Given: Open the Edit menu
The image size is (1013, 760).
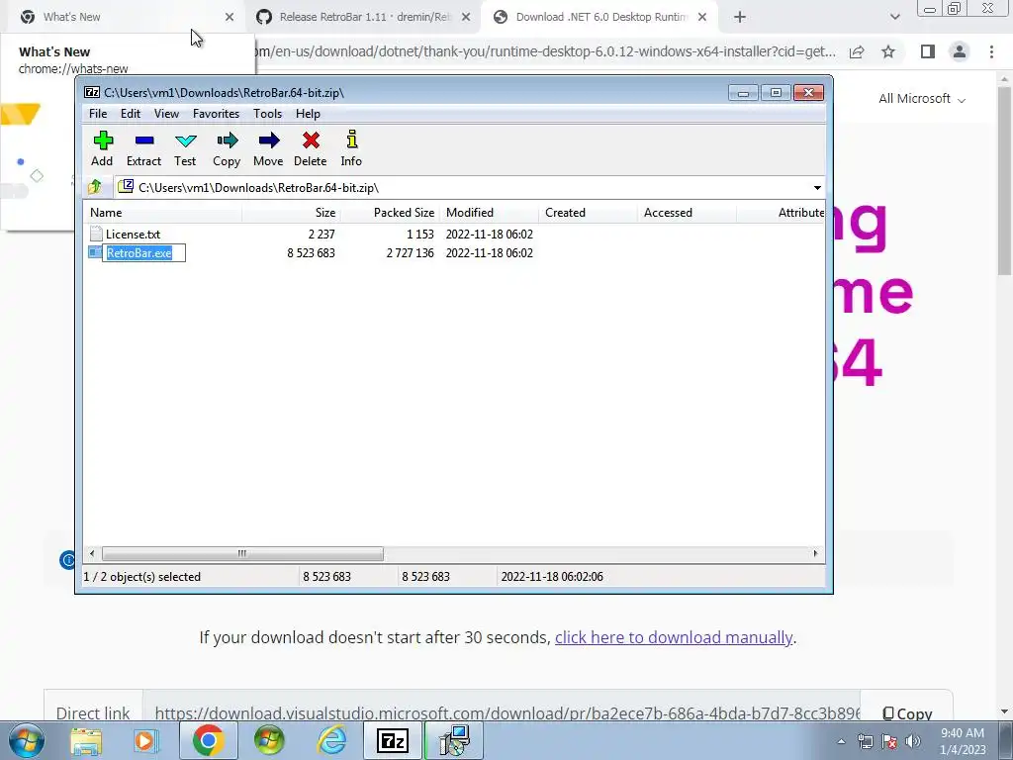Looking at the screenshot, I should (x=131, y=114).
